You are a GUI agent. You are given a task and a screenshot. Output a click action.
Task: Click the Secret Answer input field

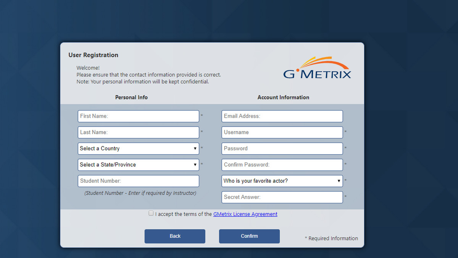pyautogui.click(x=282, y=197)
